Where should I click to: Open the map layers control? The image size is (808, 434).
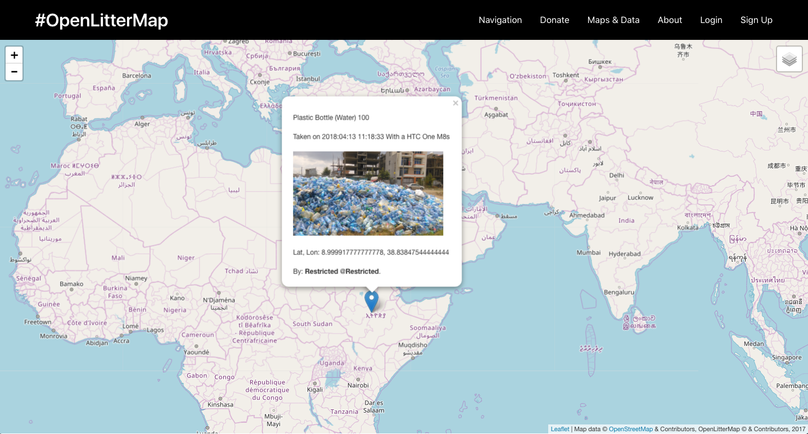[x=789, y=59]
